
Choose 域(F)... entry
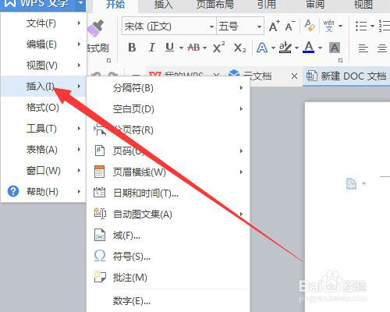click(x=168, y=236)
